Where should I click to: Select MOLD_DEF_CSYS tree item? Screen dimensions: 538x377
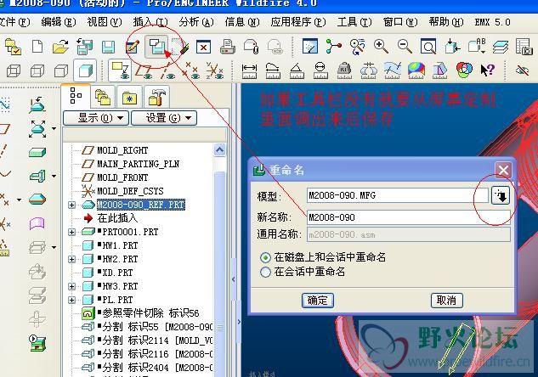(x=130, y=191)
